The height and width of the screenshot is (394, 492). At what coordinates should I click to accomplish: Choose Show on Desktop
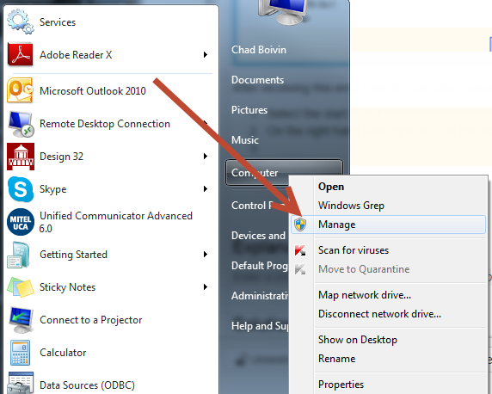(x=389, y=340)
